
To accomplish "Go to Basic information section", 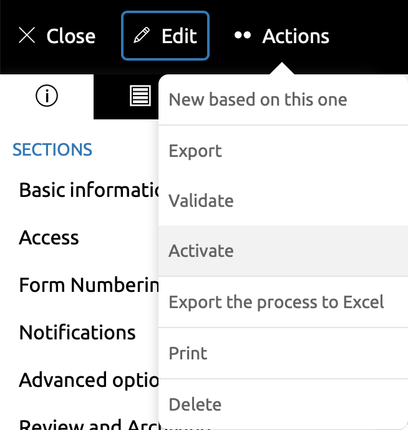I will (x=87, y=189).
